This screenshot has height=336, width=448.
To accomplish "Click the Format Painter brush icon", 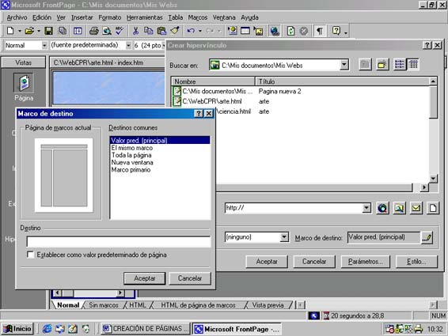I will tap(175, 31).
